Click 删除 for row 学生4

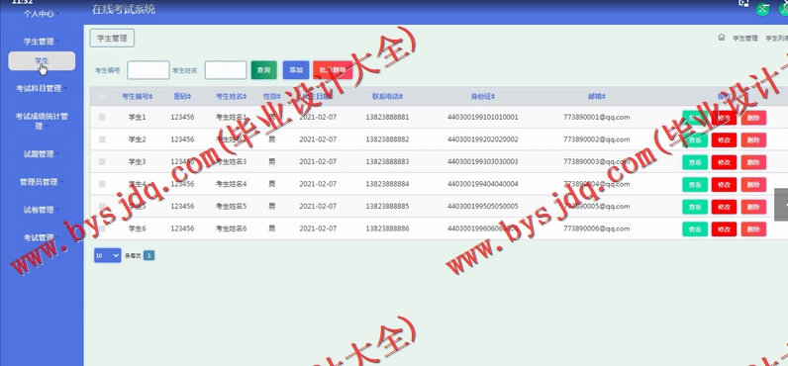coord(753,184)
